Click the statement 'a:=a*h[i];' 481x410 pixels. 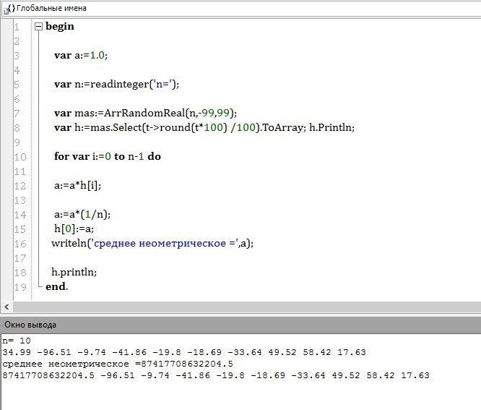click(x=77, y=186)
